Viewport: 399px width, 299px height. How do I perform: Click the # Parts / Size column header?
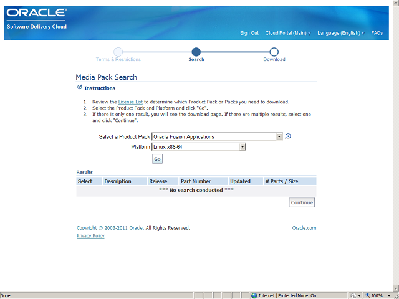290,181
